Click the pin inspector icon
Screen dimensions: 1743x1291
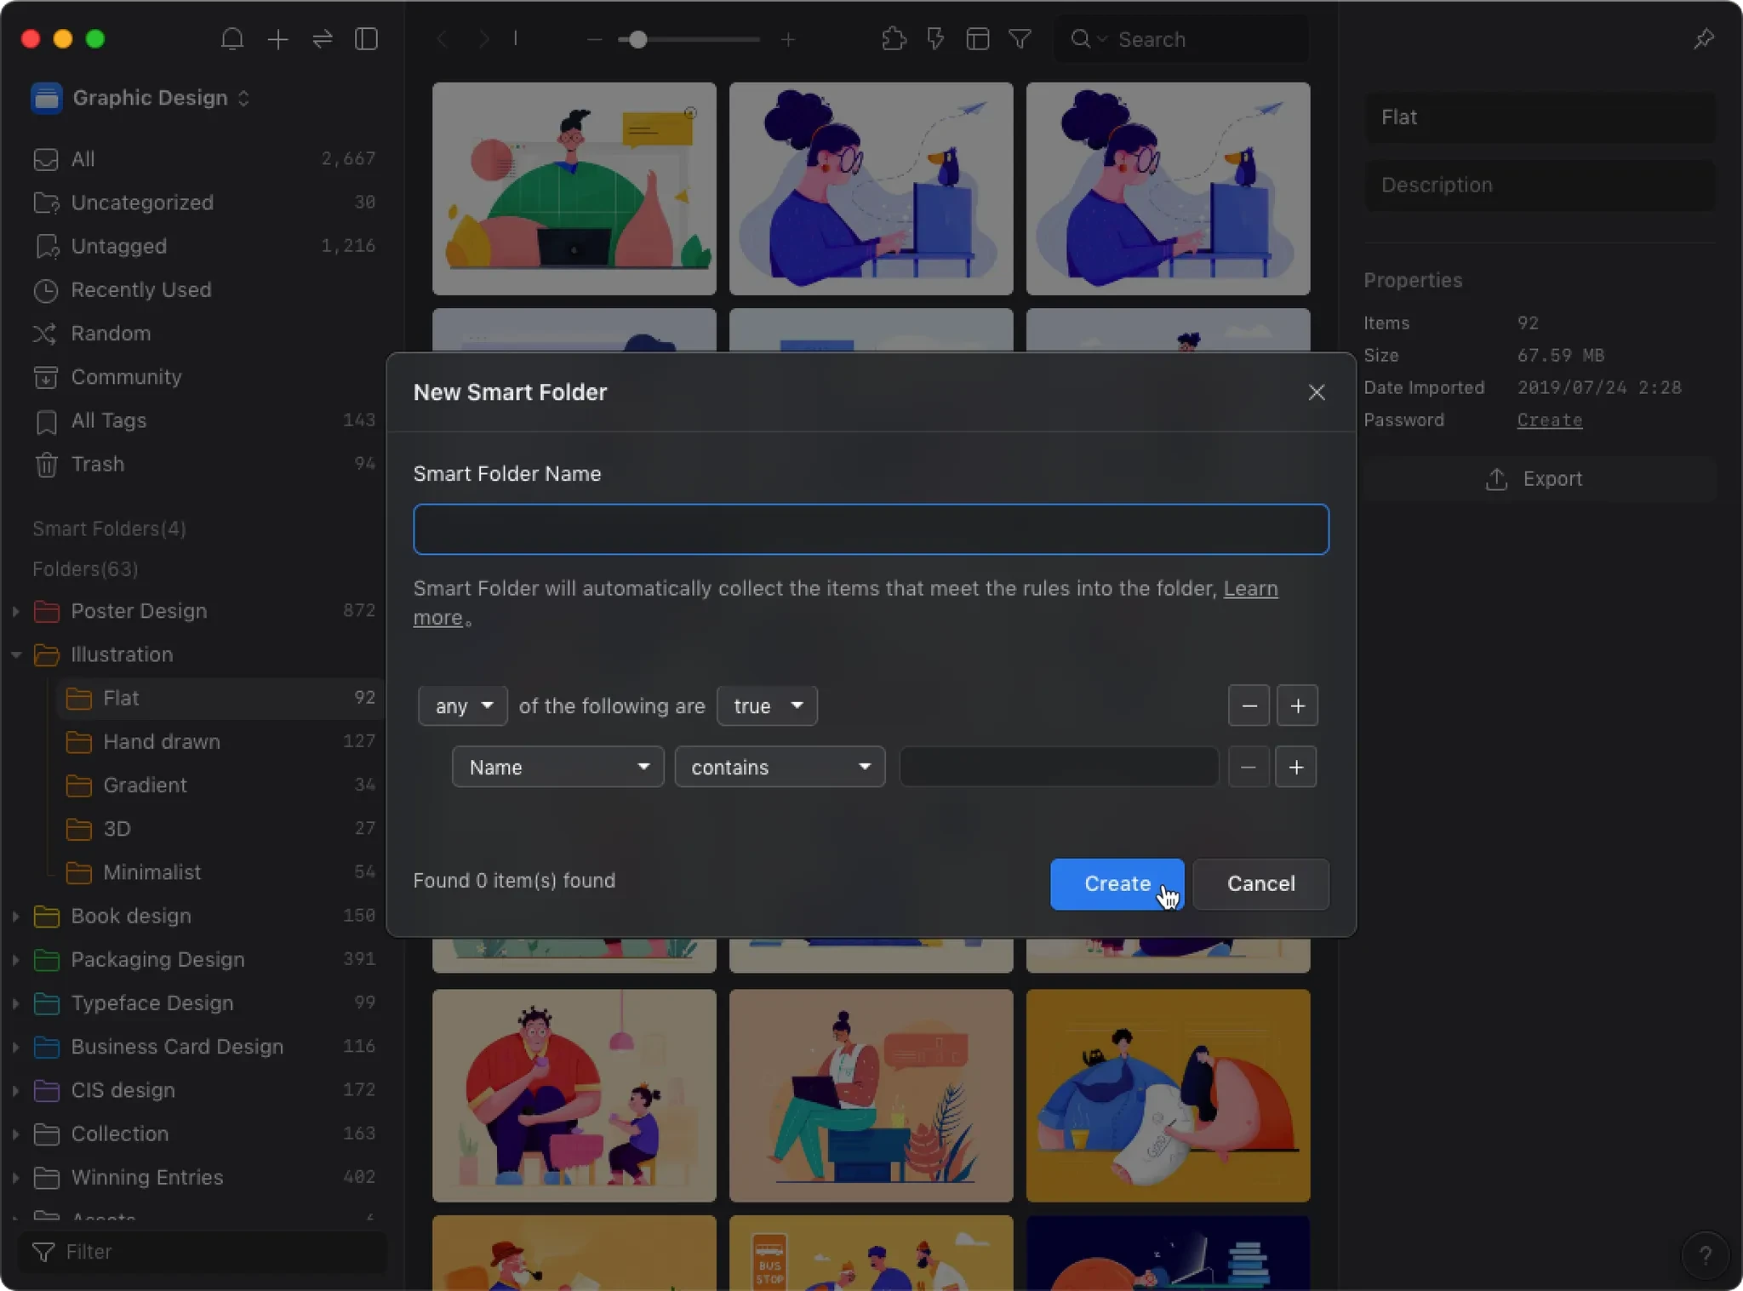pyautogui.click(x=1704, y=39)
